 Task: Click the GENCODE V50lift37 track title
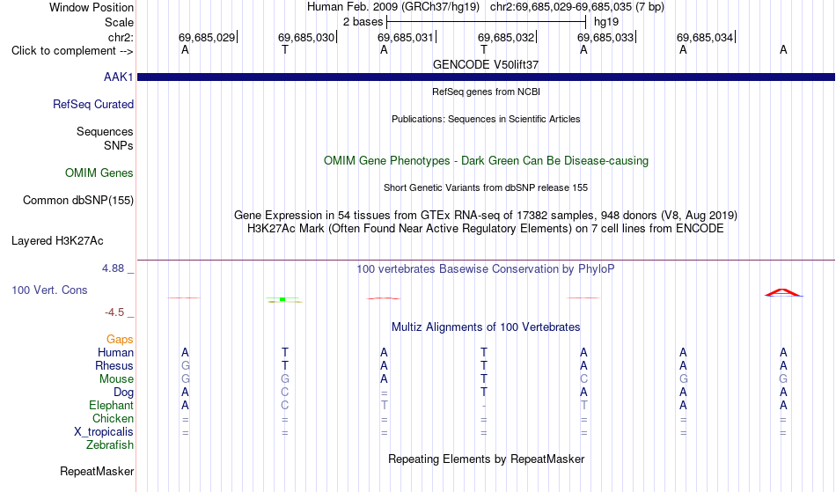click(486, 65)
